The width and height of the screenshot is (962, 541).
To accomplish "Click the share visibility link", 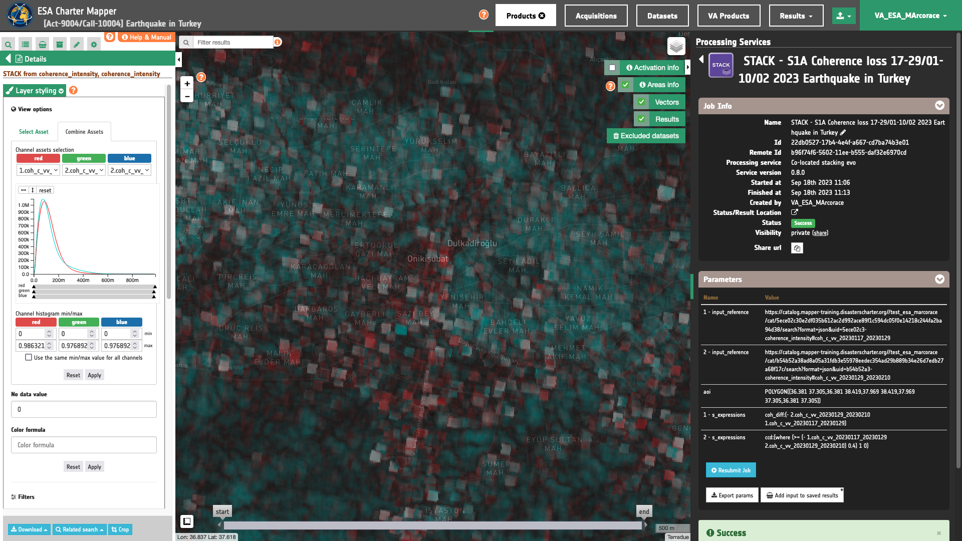I will 820,233.
